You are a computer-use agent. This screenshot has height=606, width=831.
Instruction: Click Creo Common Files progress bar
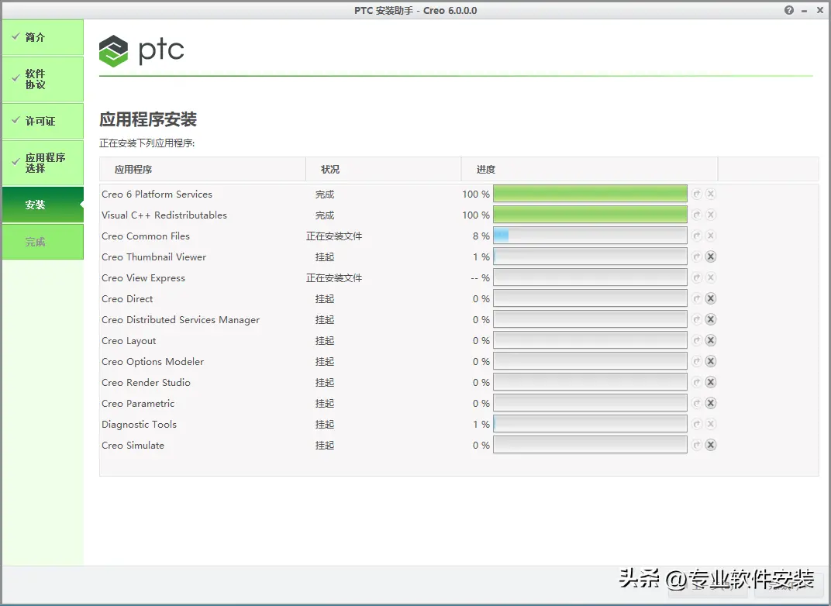click(x=590, y=236)
